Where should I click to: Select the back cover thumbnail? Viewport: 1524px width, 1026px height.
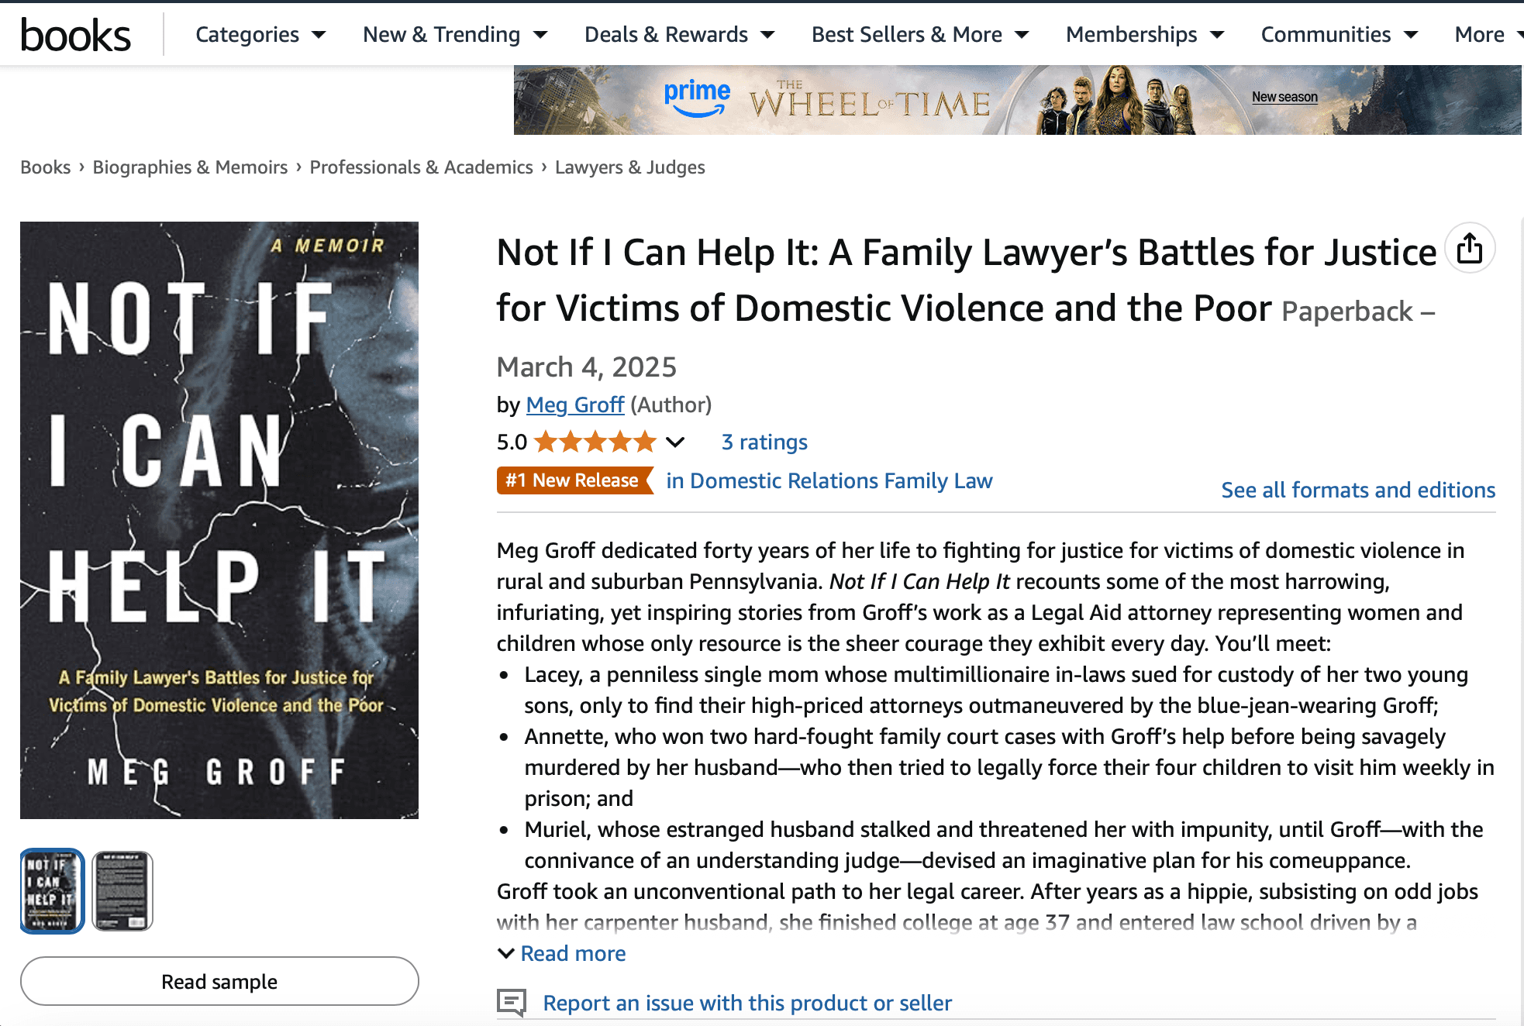[122, 890]
